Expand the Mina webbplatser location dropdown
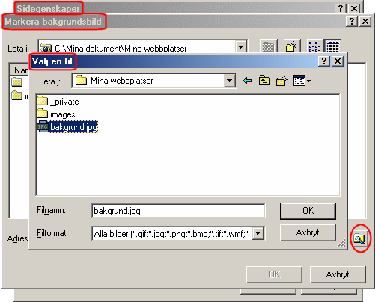 (x=230, y=81)
